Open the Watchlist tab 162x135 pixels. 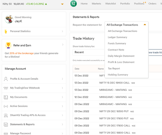(x=111, y=4)
